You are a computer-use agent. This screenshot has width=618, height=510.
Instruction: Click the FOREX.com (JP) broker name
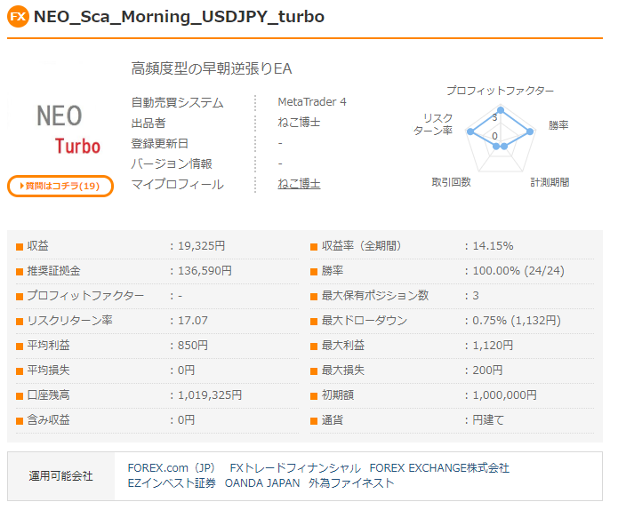coord(172,468)
